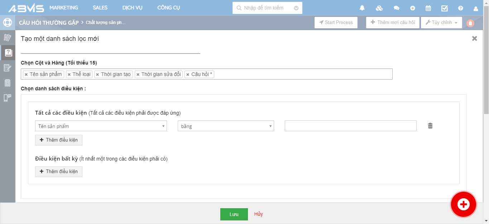This screenshot has height=224, width=489.
Task: Click the task checkbox icon in header
Action: [x=445, y=8]
